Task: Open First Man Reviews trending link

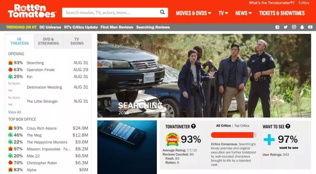Action: (x=117, y=27)
